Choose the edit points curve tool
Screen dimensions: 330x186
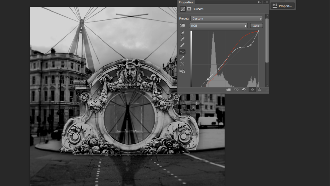point(182,52)
